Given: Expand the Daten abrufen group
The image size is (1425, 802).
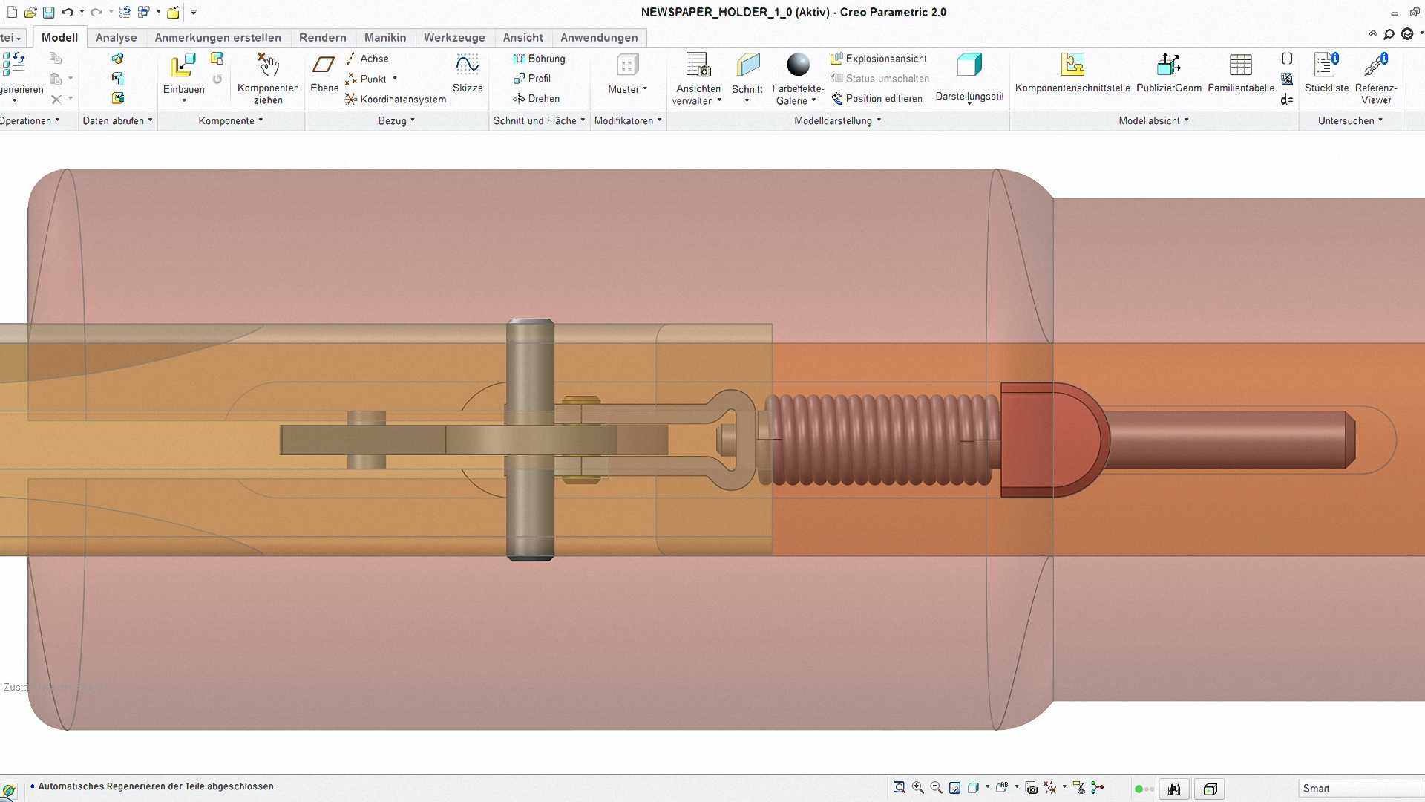Looking at the screenshot, I should point(117,120).
